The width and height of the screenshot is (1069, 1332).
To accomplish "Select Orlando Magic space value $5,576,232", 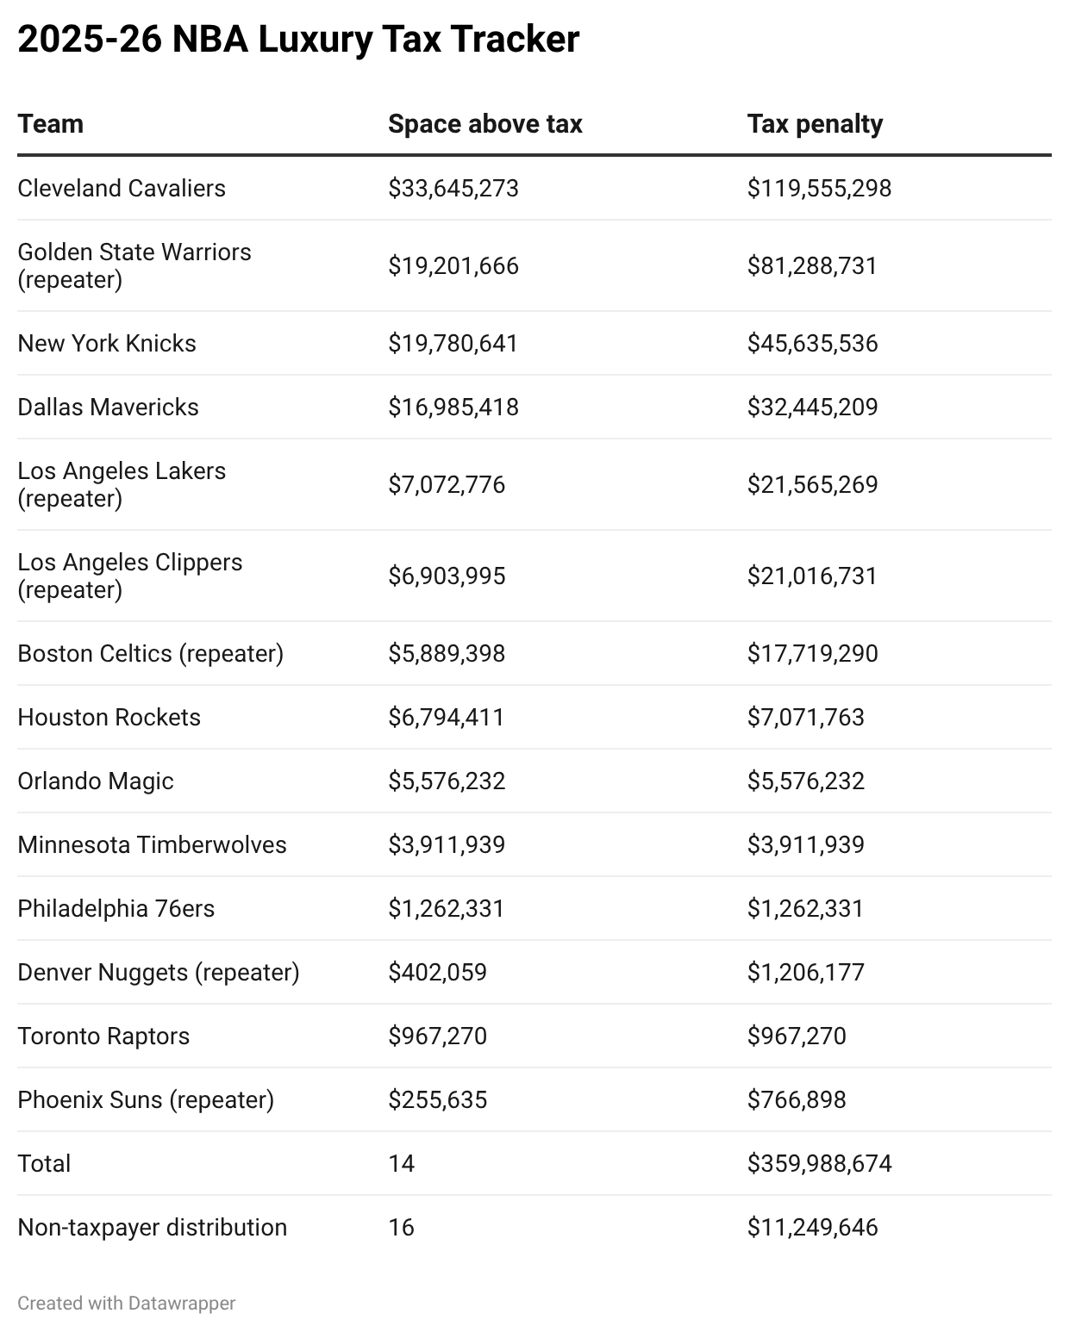I will tap(447, 781).
